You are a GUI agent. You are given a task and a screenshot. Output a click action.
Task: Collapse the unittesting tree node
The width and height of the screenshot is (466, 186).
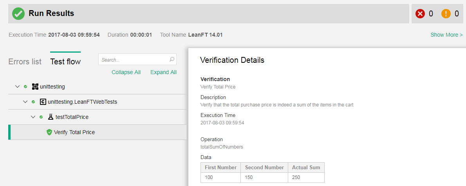(17, 87)
